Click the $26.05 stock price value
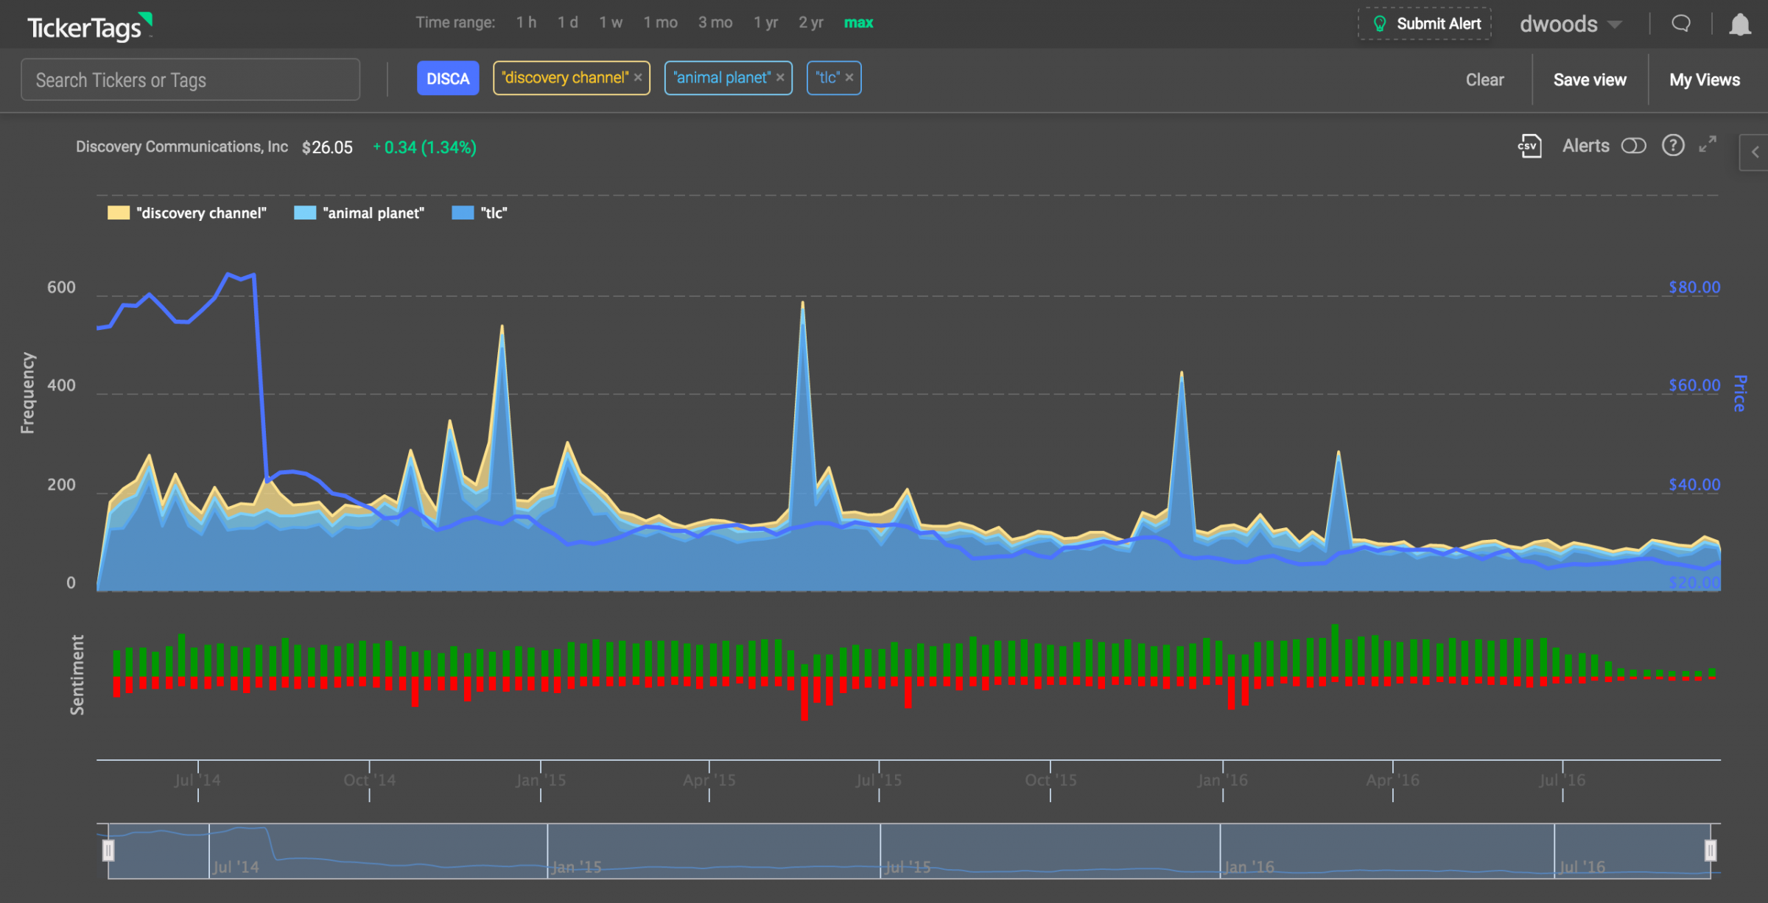1768x903 pixels. point(327,147)
